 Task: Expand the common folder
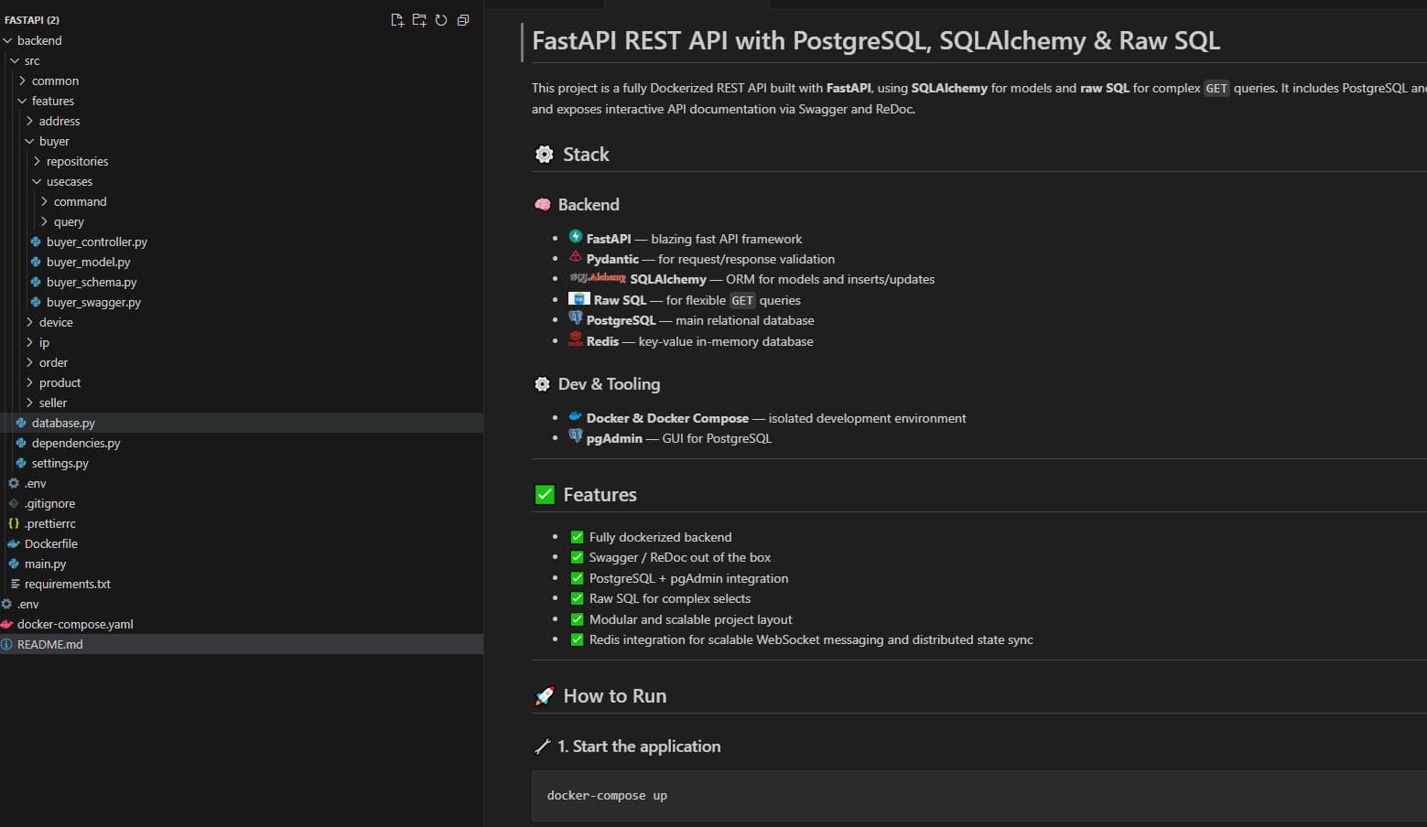point(23,81)
